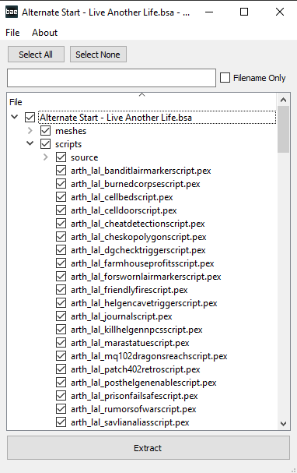This screenshot has height=473, width=297.
Task: Expand the meshes folder
Action: (30, 131)
